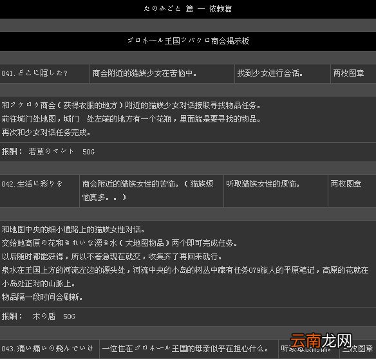Screen dimensions: 376x359
Task: Click the line '物品隔一段时间会刷新。'
Action: pos(42,297)
